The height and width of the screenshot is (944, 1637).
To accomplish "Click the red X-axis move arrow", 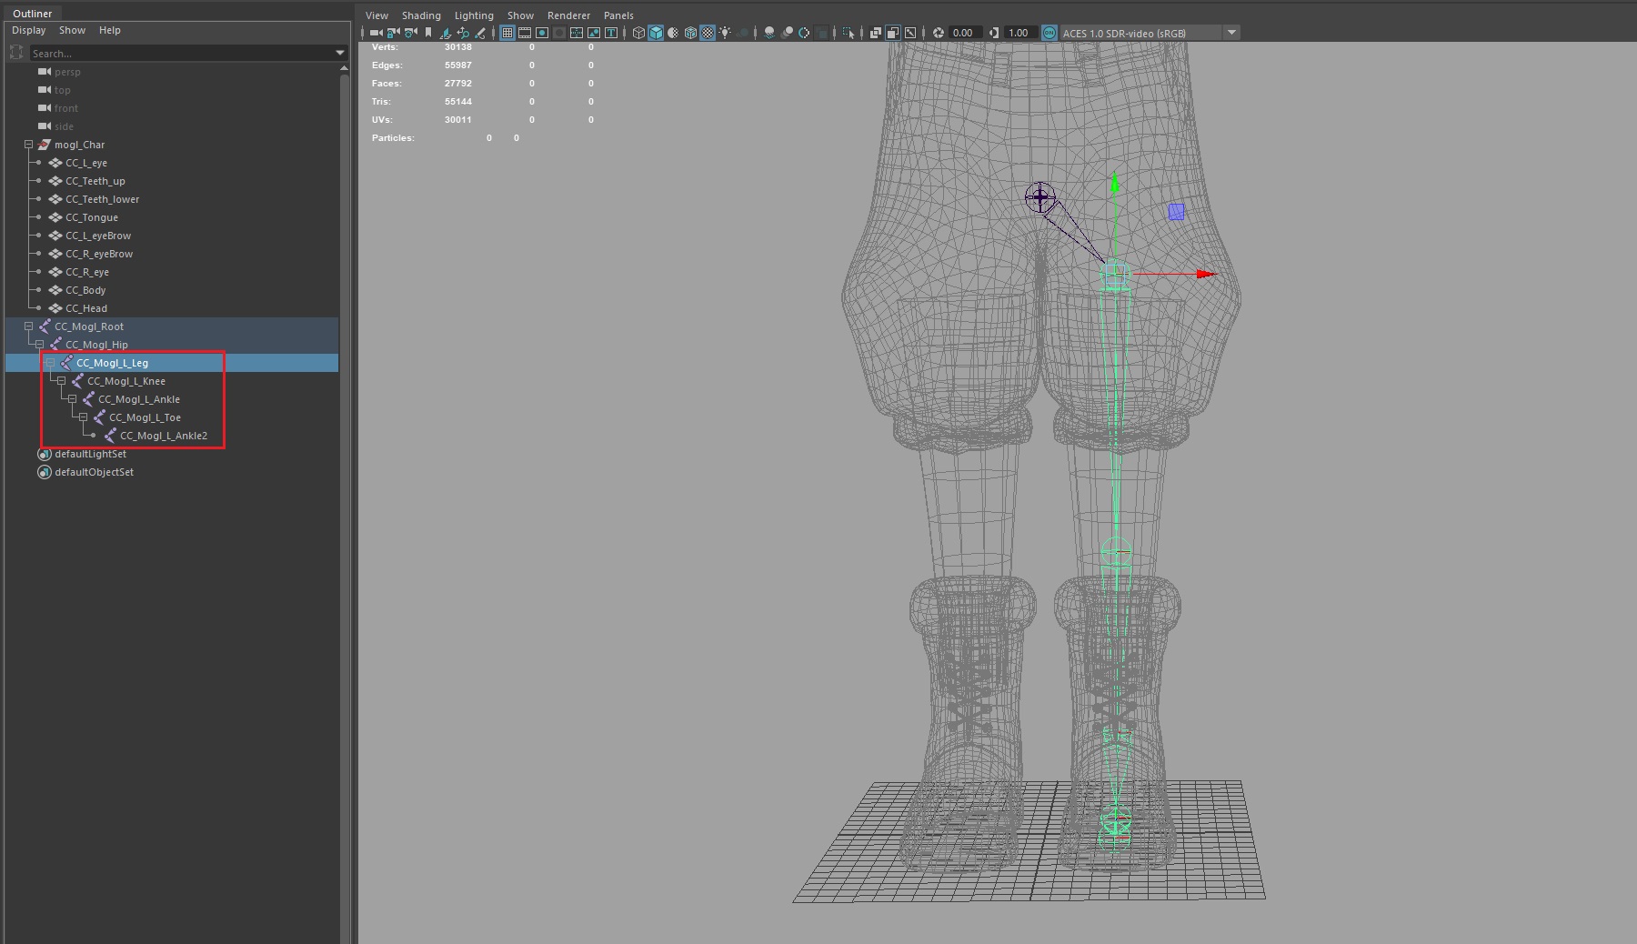I will 1205,274.
